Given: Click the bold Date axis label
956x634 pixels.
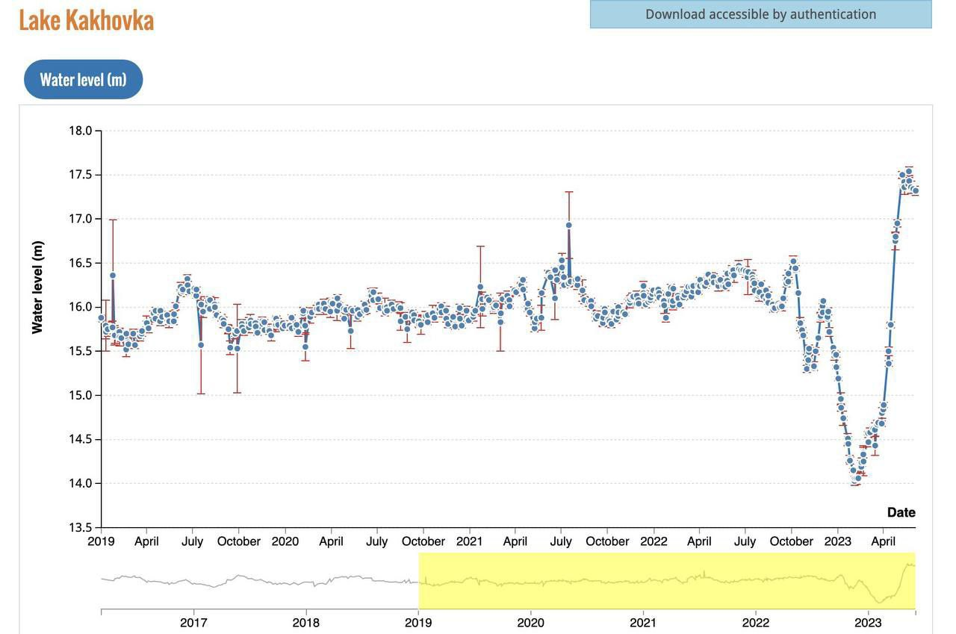Looking at the screenshot, I should [x=901, y=512].
